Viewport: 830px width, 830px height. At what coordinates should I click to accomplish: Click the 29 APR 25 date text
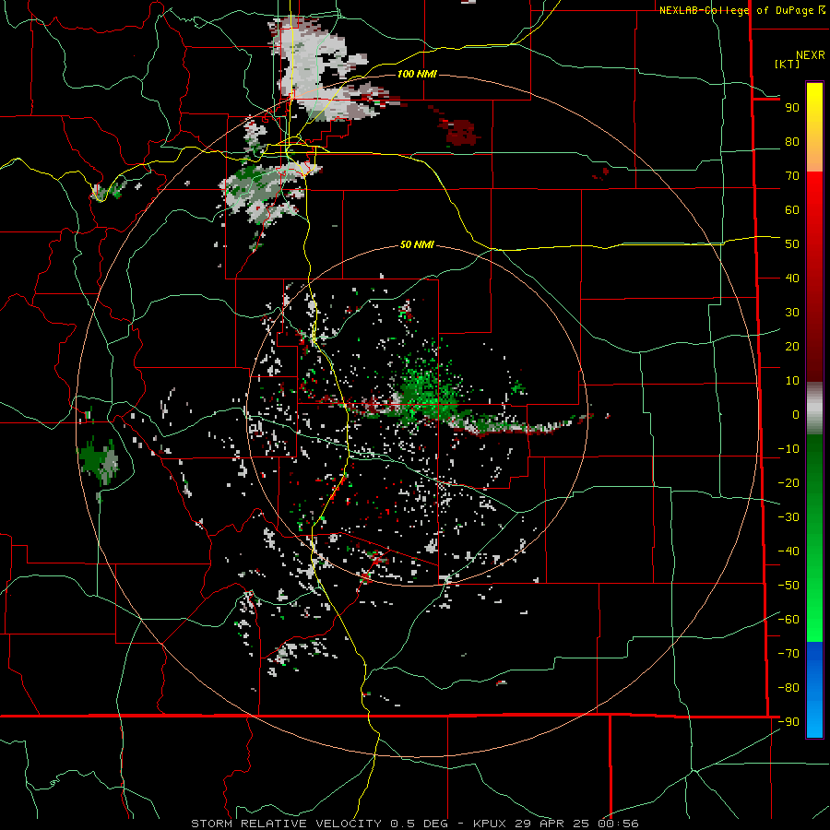coord(552,824)
